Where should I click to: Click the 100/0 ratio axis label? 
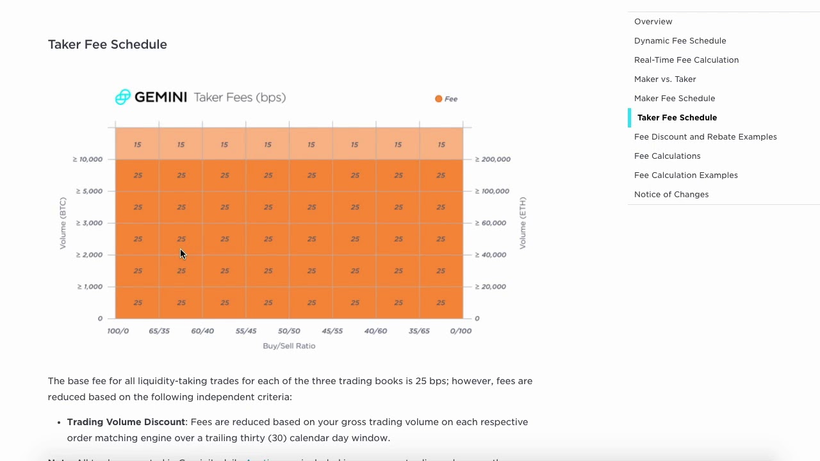[118, 331]
